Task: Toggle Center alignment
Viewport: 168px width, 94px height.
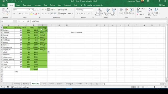Action: tap(45, 14)
